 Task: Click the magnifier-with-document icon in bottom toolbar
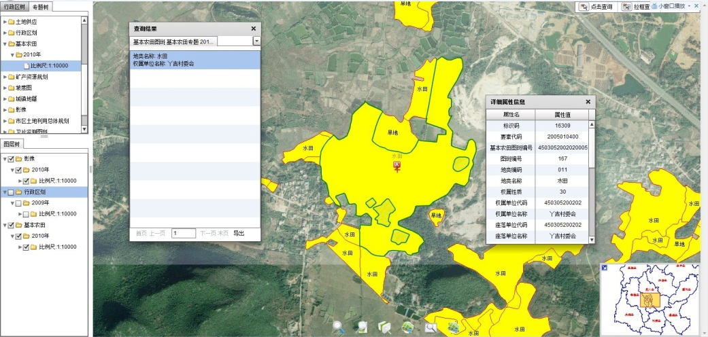pos(362,327)
